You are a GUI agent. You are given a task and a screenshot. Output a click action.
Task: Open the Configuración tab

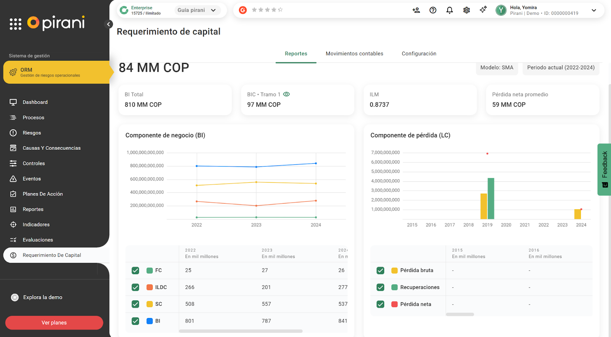coord(419,54)
